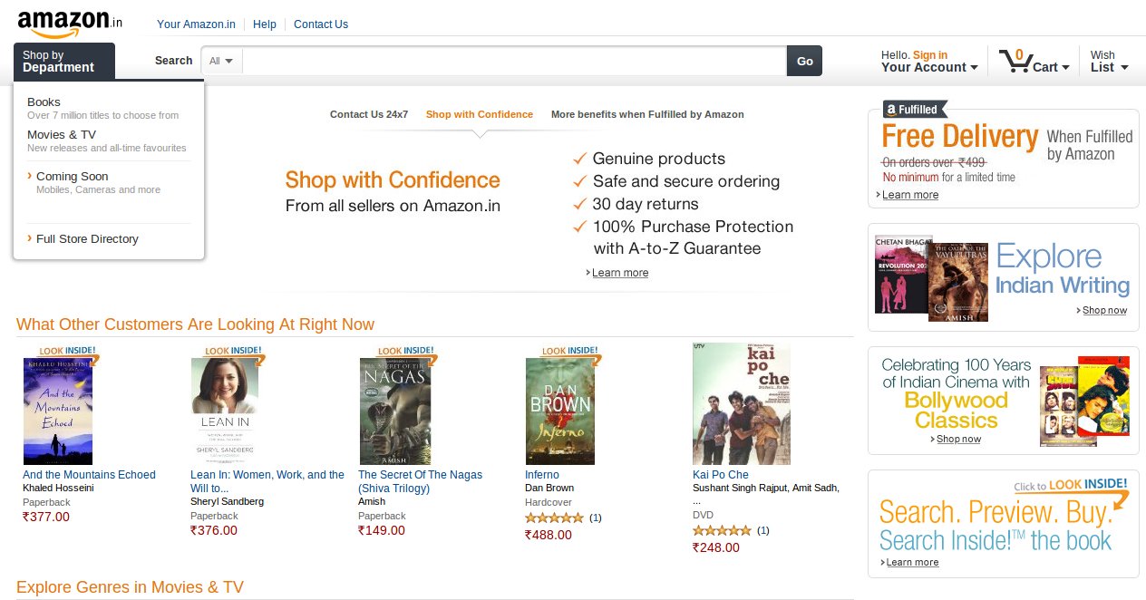Expand the Your Account dropdown

click(929, 67)
